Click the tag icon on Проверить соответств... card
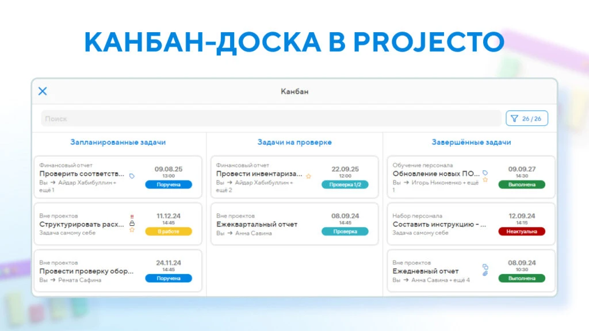The height and width of the screenshot is (331, 589). click(132, 176)
